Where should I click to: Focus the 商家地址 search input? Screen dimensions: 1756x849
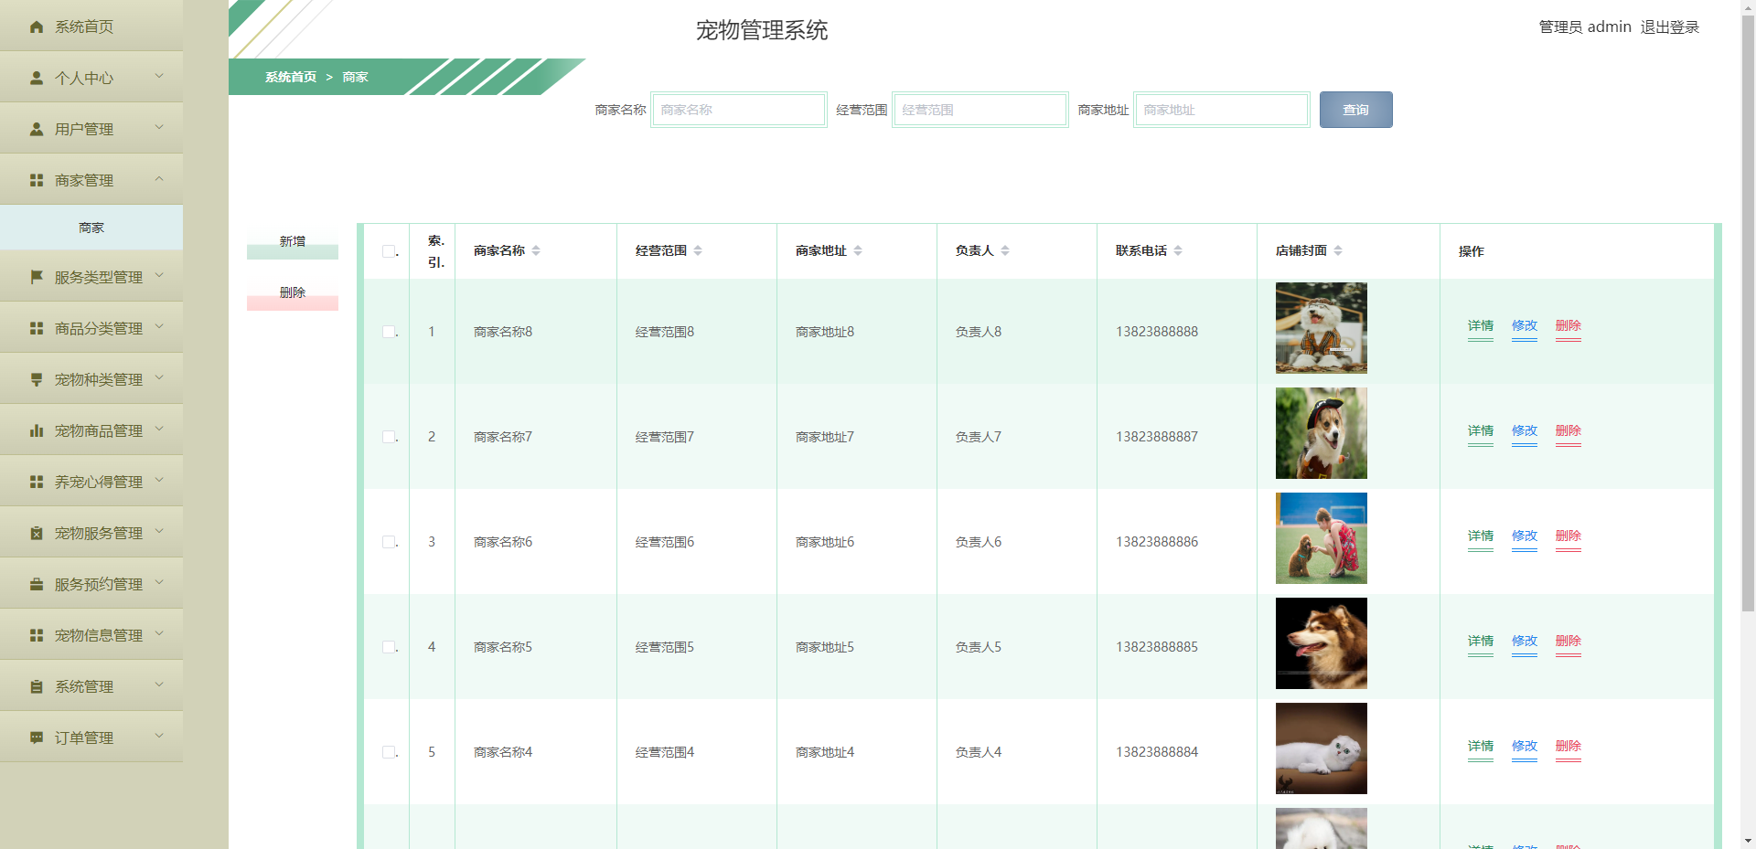pos(1222,110)
